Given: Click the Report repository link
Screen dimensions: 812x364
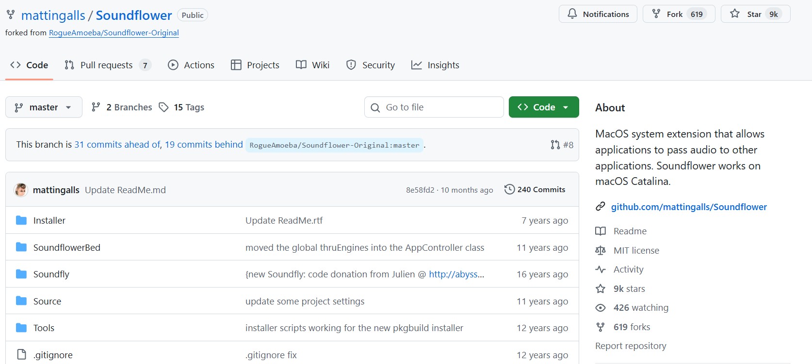Looking at the screenshot, I should click(631, 346).
